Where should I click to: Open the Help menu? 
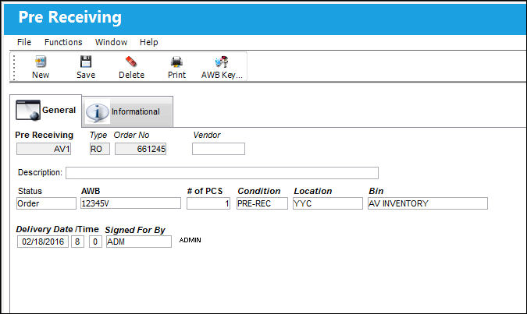(149, 42)
